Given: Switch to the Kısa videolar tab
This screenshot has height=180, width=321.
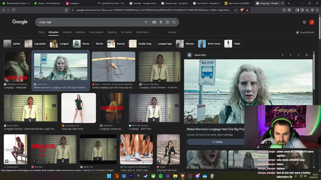Looking at the screenshot, I should coord(96,32).
